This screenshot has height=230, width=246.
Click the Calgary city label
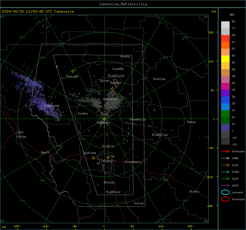(107, 161)
